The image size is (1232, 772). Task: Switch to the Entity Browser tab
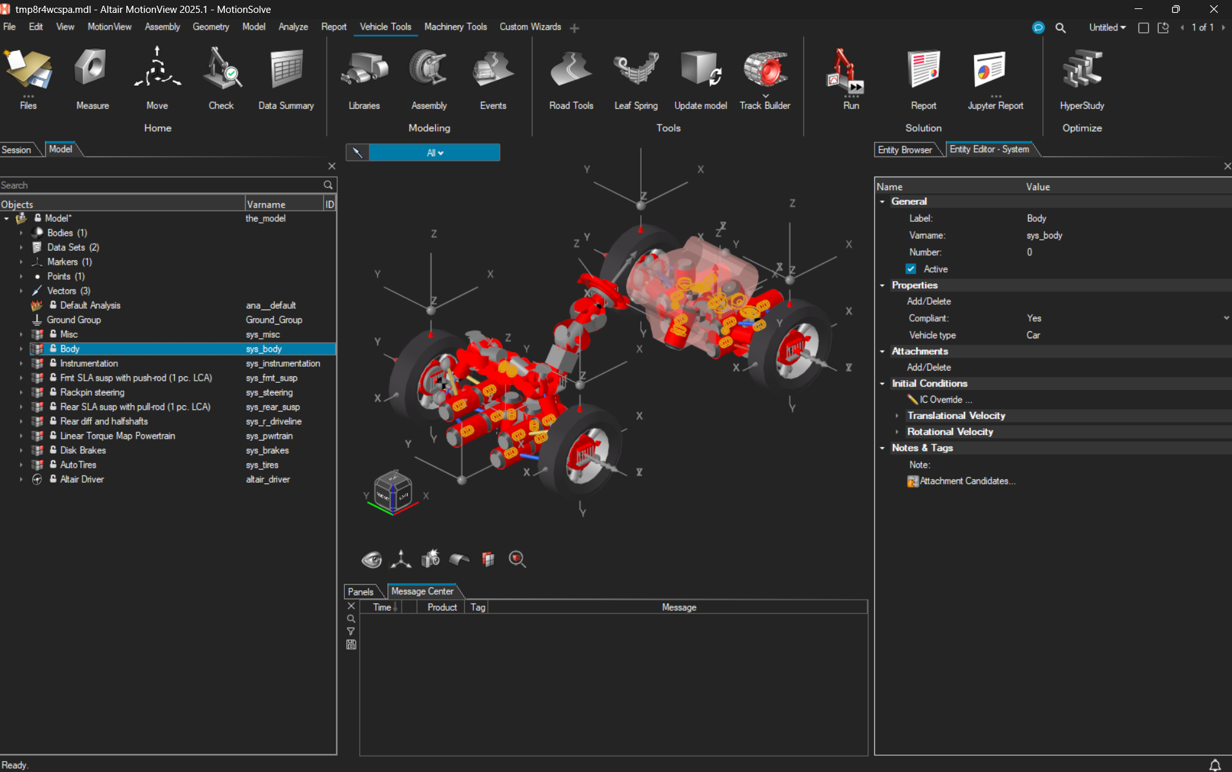click(x=904, y=150)
